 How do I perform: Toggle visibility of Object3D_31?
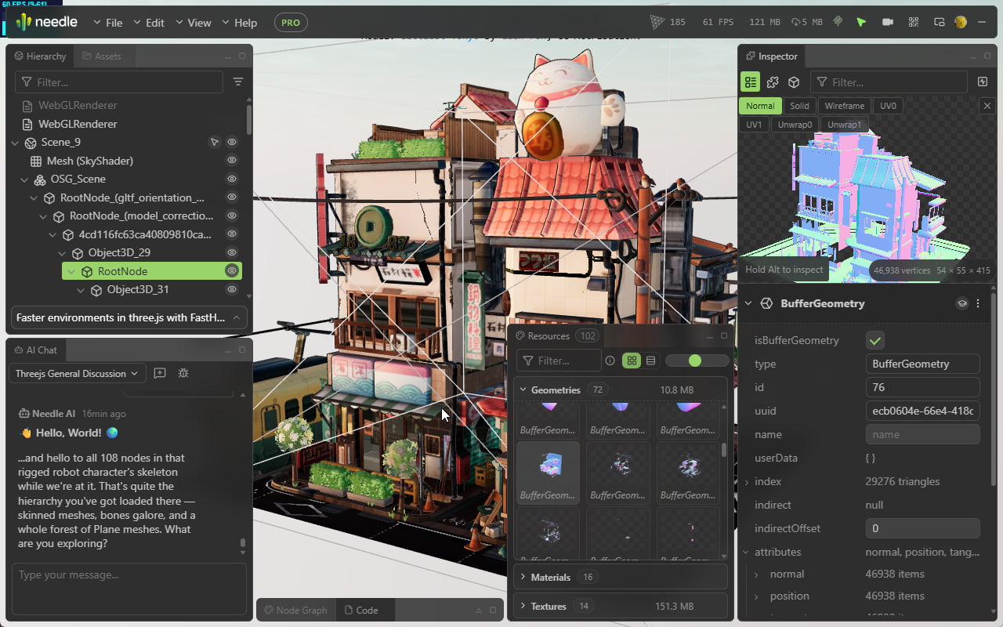[x=232, y=289]
